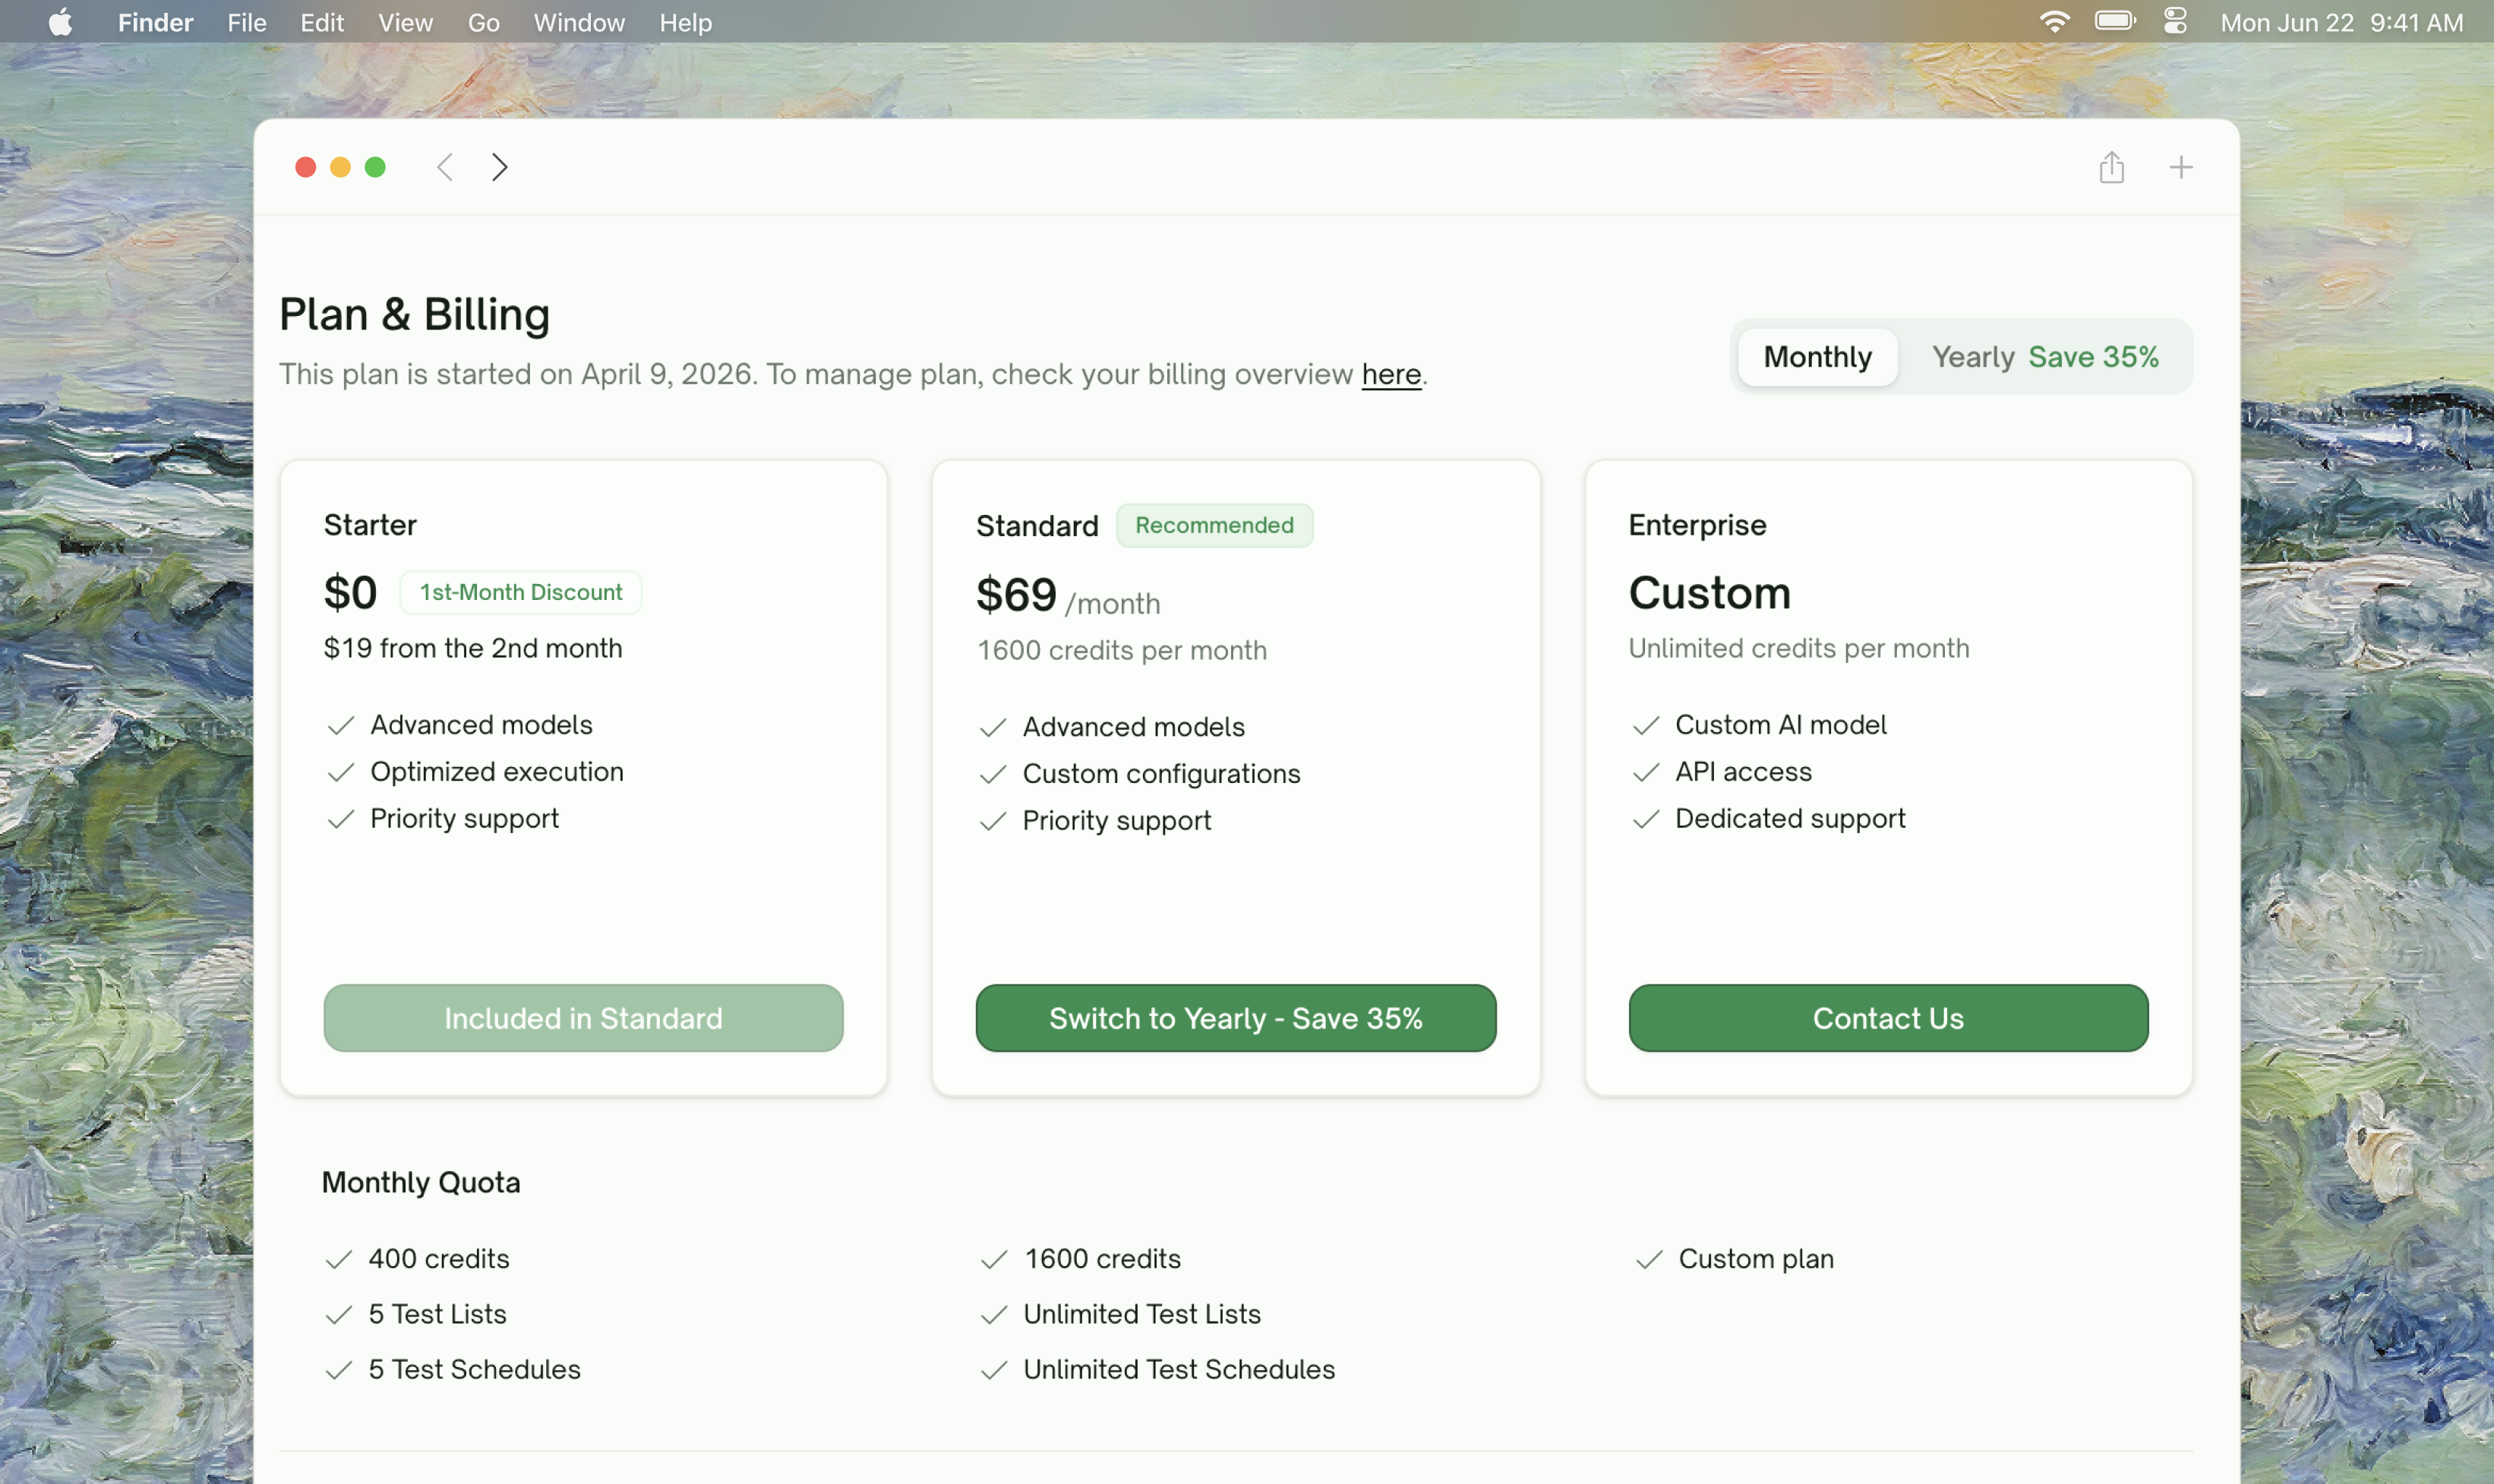
Task: Open the Help menu
Action: 685,22
